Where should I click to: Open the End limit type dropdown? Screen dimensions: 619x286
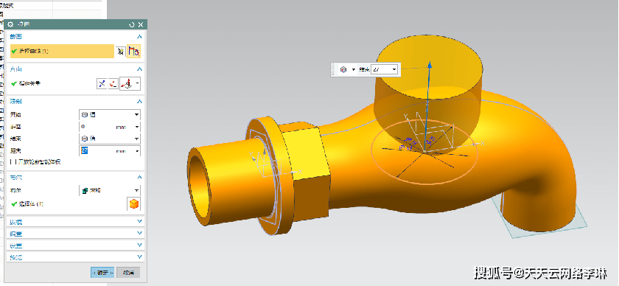point(110,139)
